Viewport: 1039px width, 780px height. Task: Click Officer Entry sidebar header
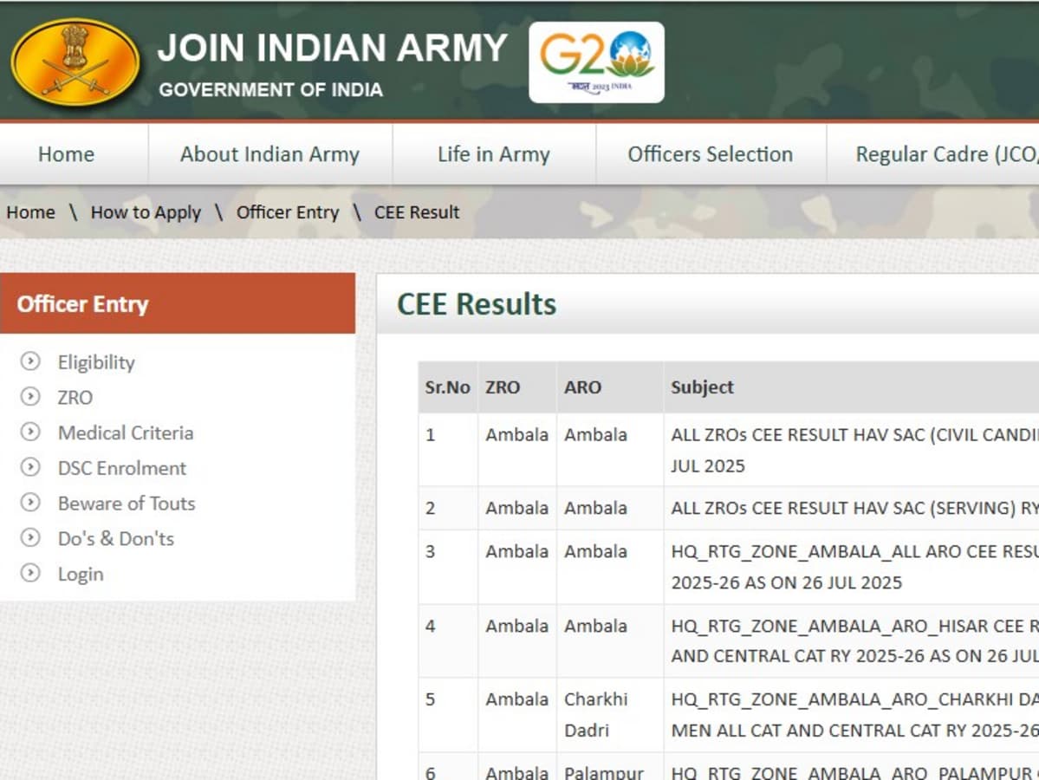(x=178, y=303)
